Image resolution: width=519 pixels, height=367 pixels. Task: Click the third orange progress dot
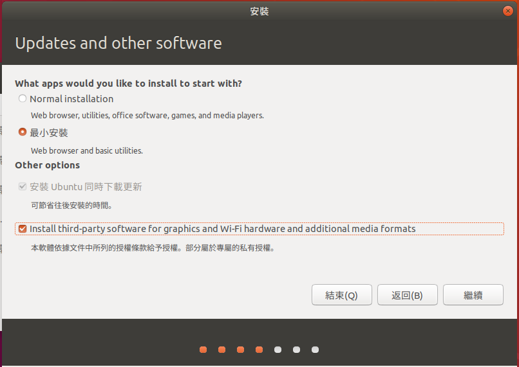(241, 350)
